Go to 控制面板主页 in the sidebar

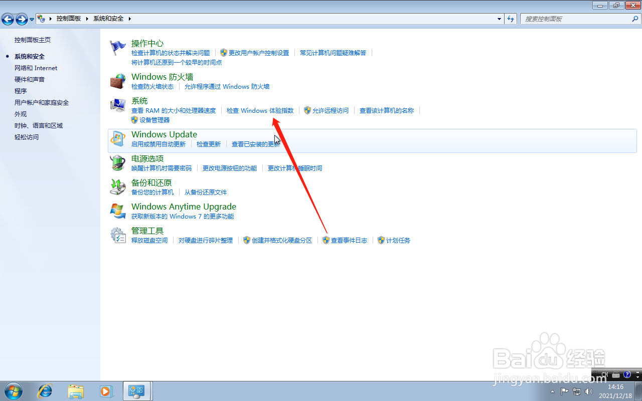pos(33,40)
